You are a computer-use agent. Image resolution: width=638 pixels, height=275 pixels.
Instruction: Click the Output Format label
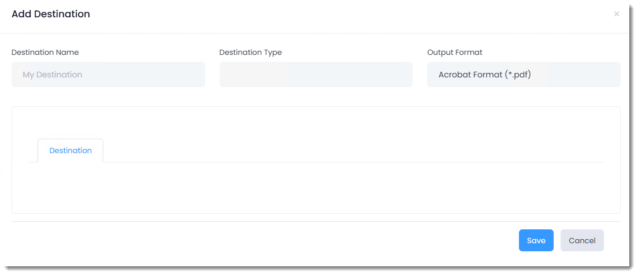455,52
